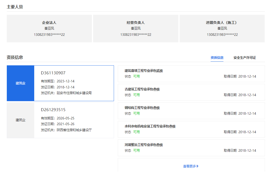Image resolution: width=271 pixels, height=172 pixels.
Task: Select certificate card D361130907
Action: coord(74,83)
